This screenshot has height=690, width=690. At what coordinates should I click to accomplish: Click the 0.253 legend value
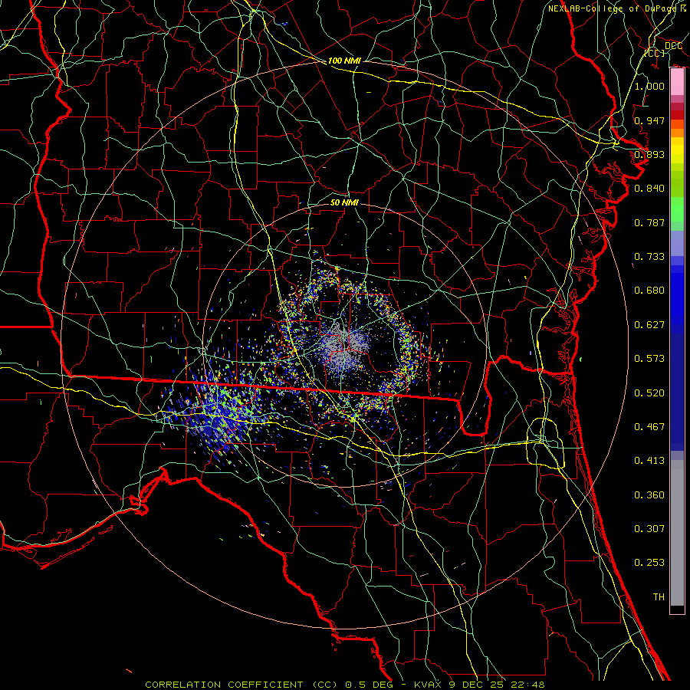tap(649, 563)
